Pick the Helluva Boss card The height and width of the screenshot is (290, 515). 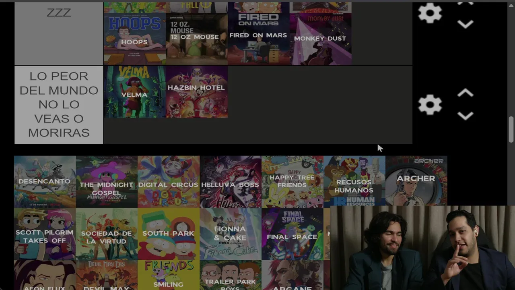231,182
